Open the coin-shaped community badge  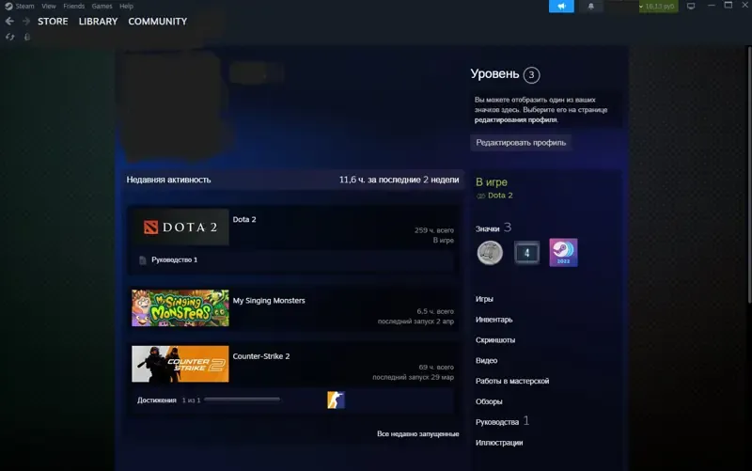(490, 252)
